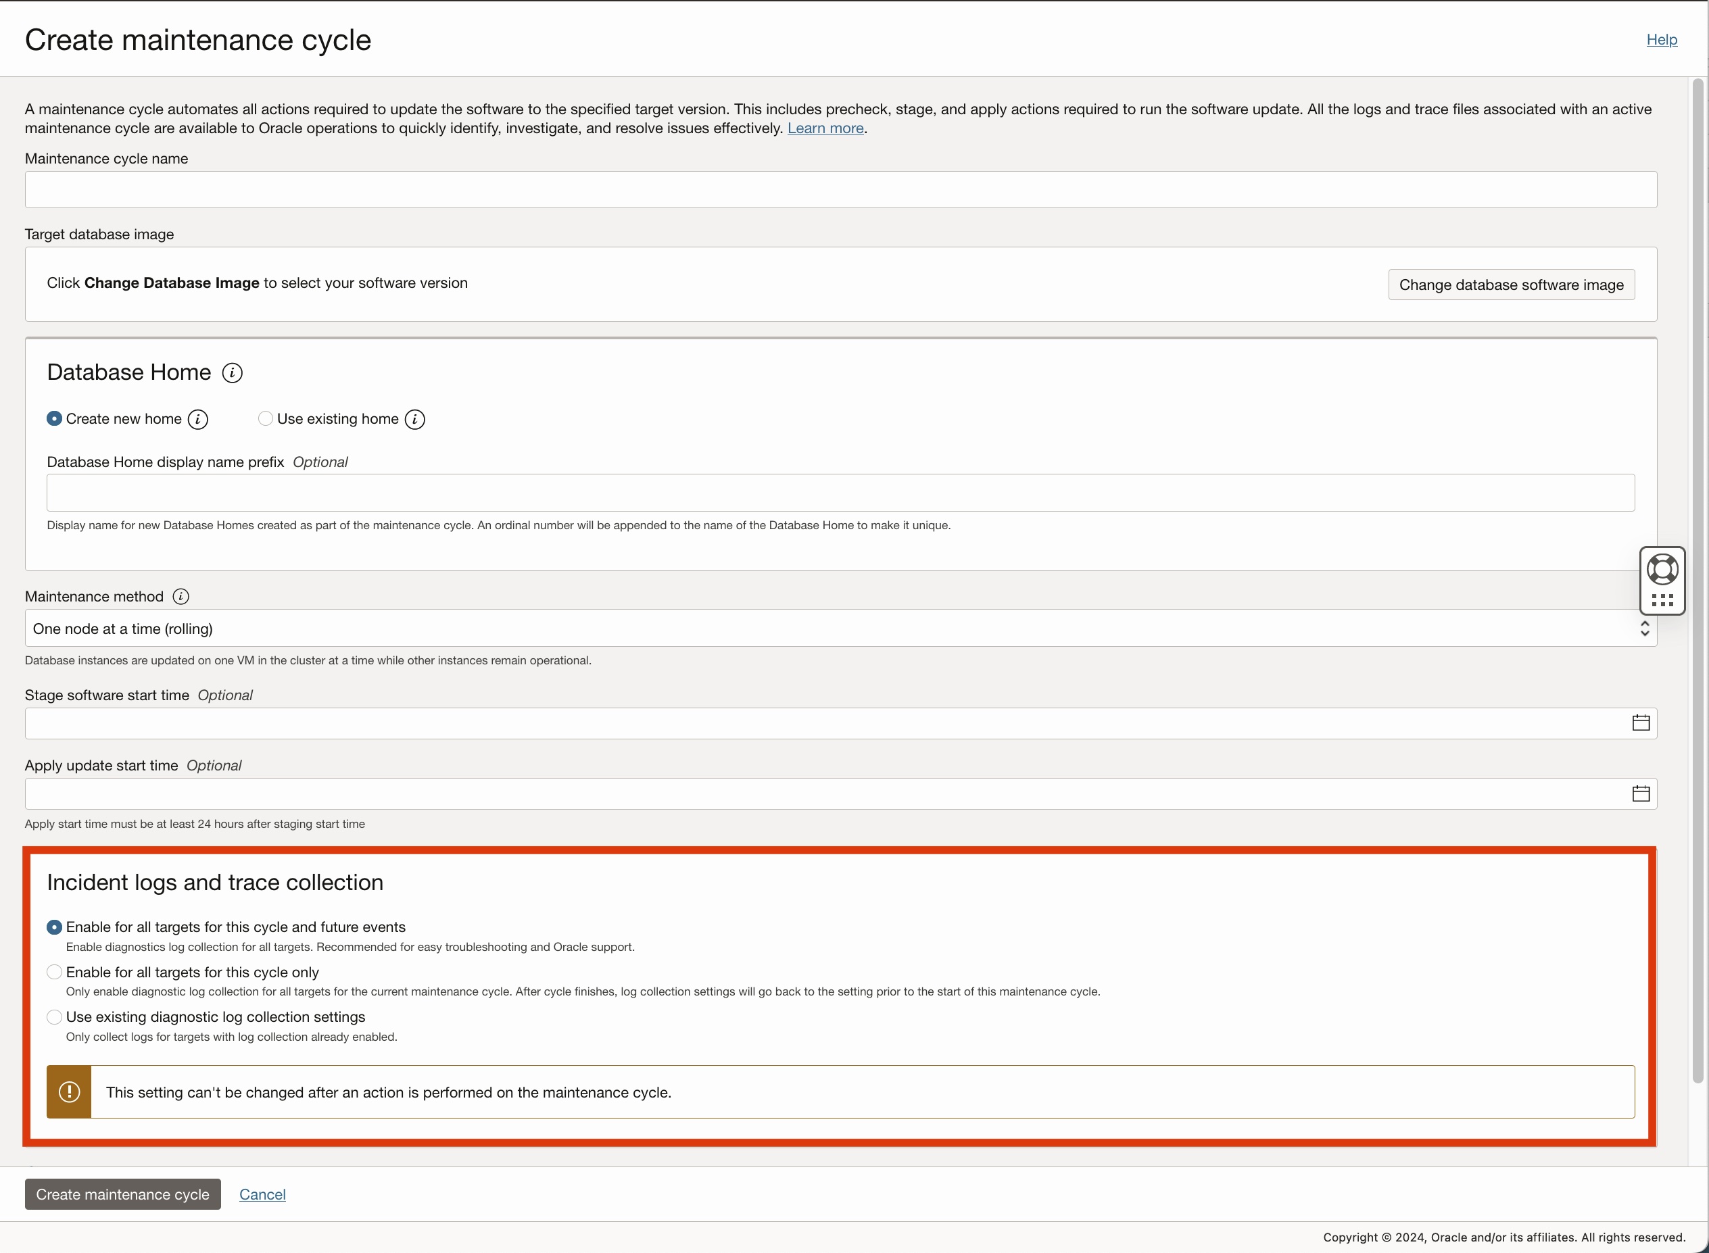Open the Learn more link
This screenshot has height=1253, width=1709.
click(825, 128)
